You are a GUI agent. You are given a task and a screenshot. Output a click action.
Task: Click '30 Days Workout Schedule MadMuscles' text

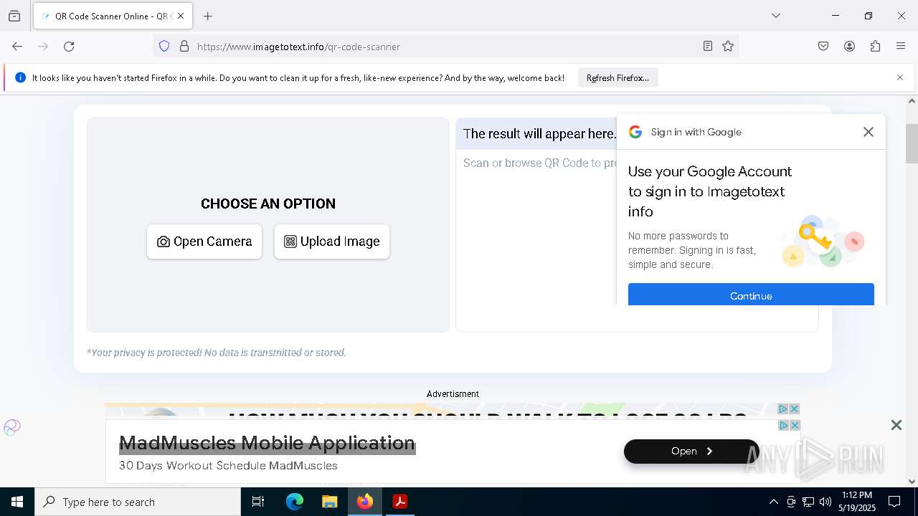coord(228,466)
